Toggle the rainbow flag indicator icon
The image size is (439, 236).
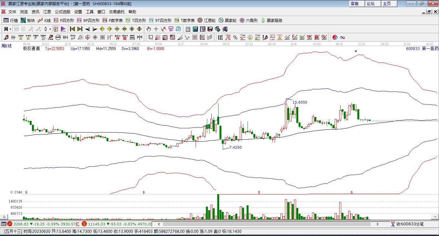click(63, 29)
